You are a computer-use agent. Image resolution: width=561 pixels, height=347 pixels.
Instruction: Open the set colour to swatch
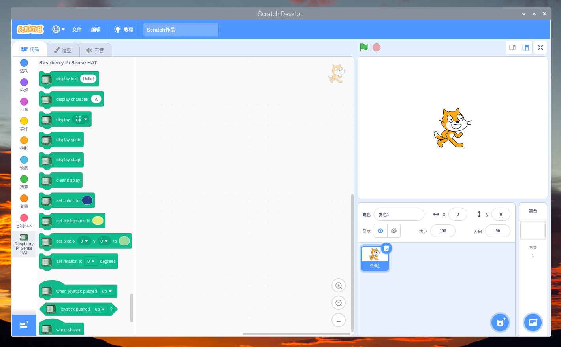point(87,200)
